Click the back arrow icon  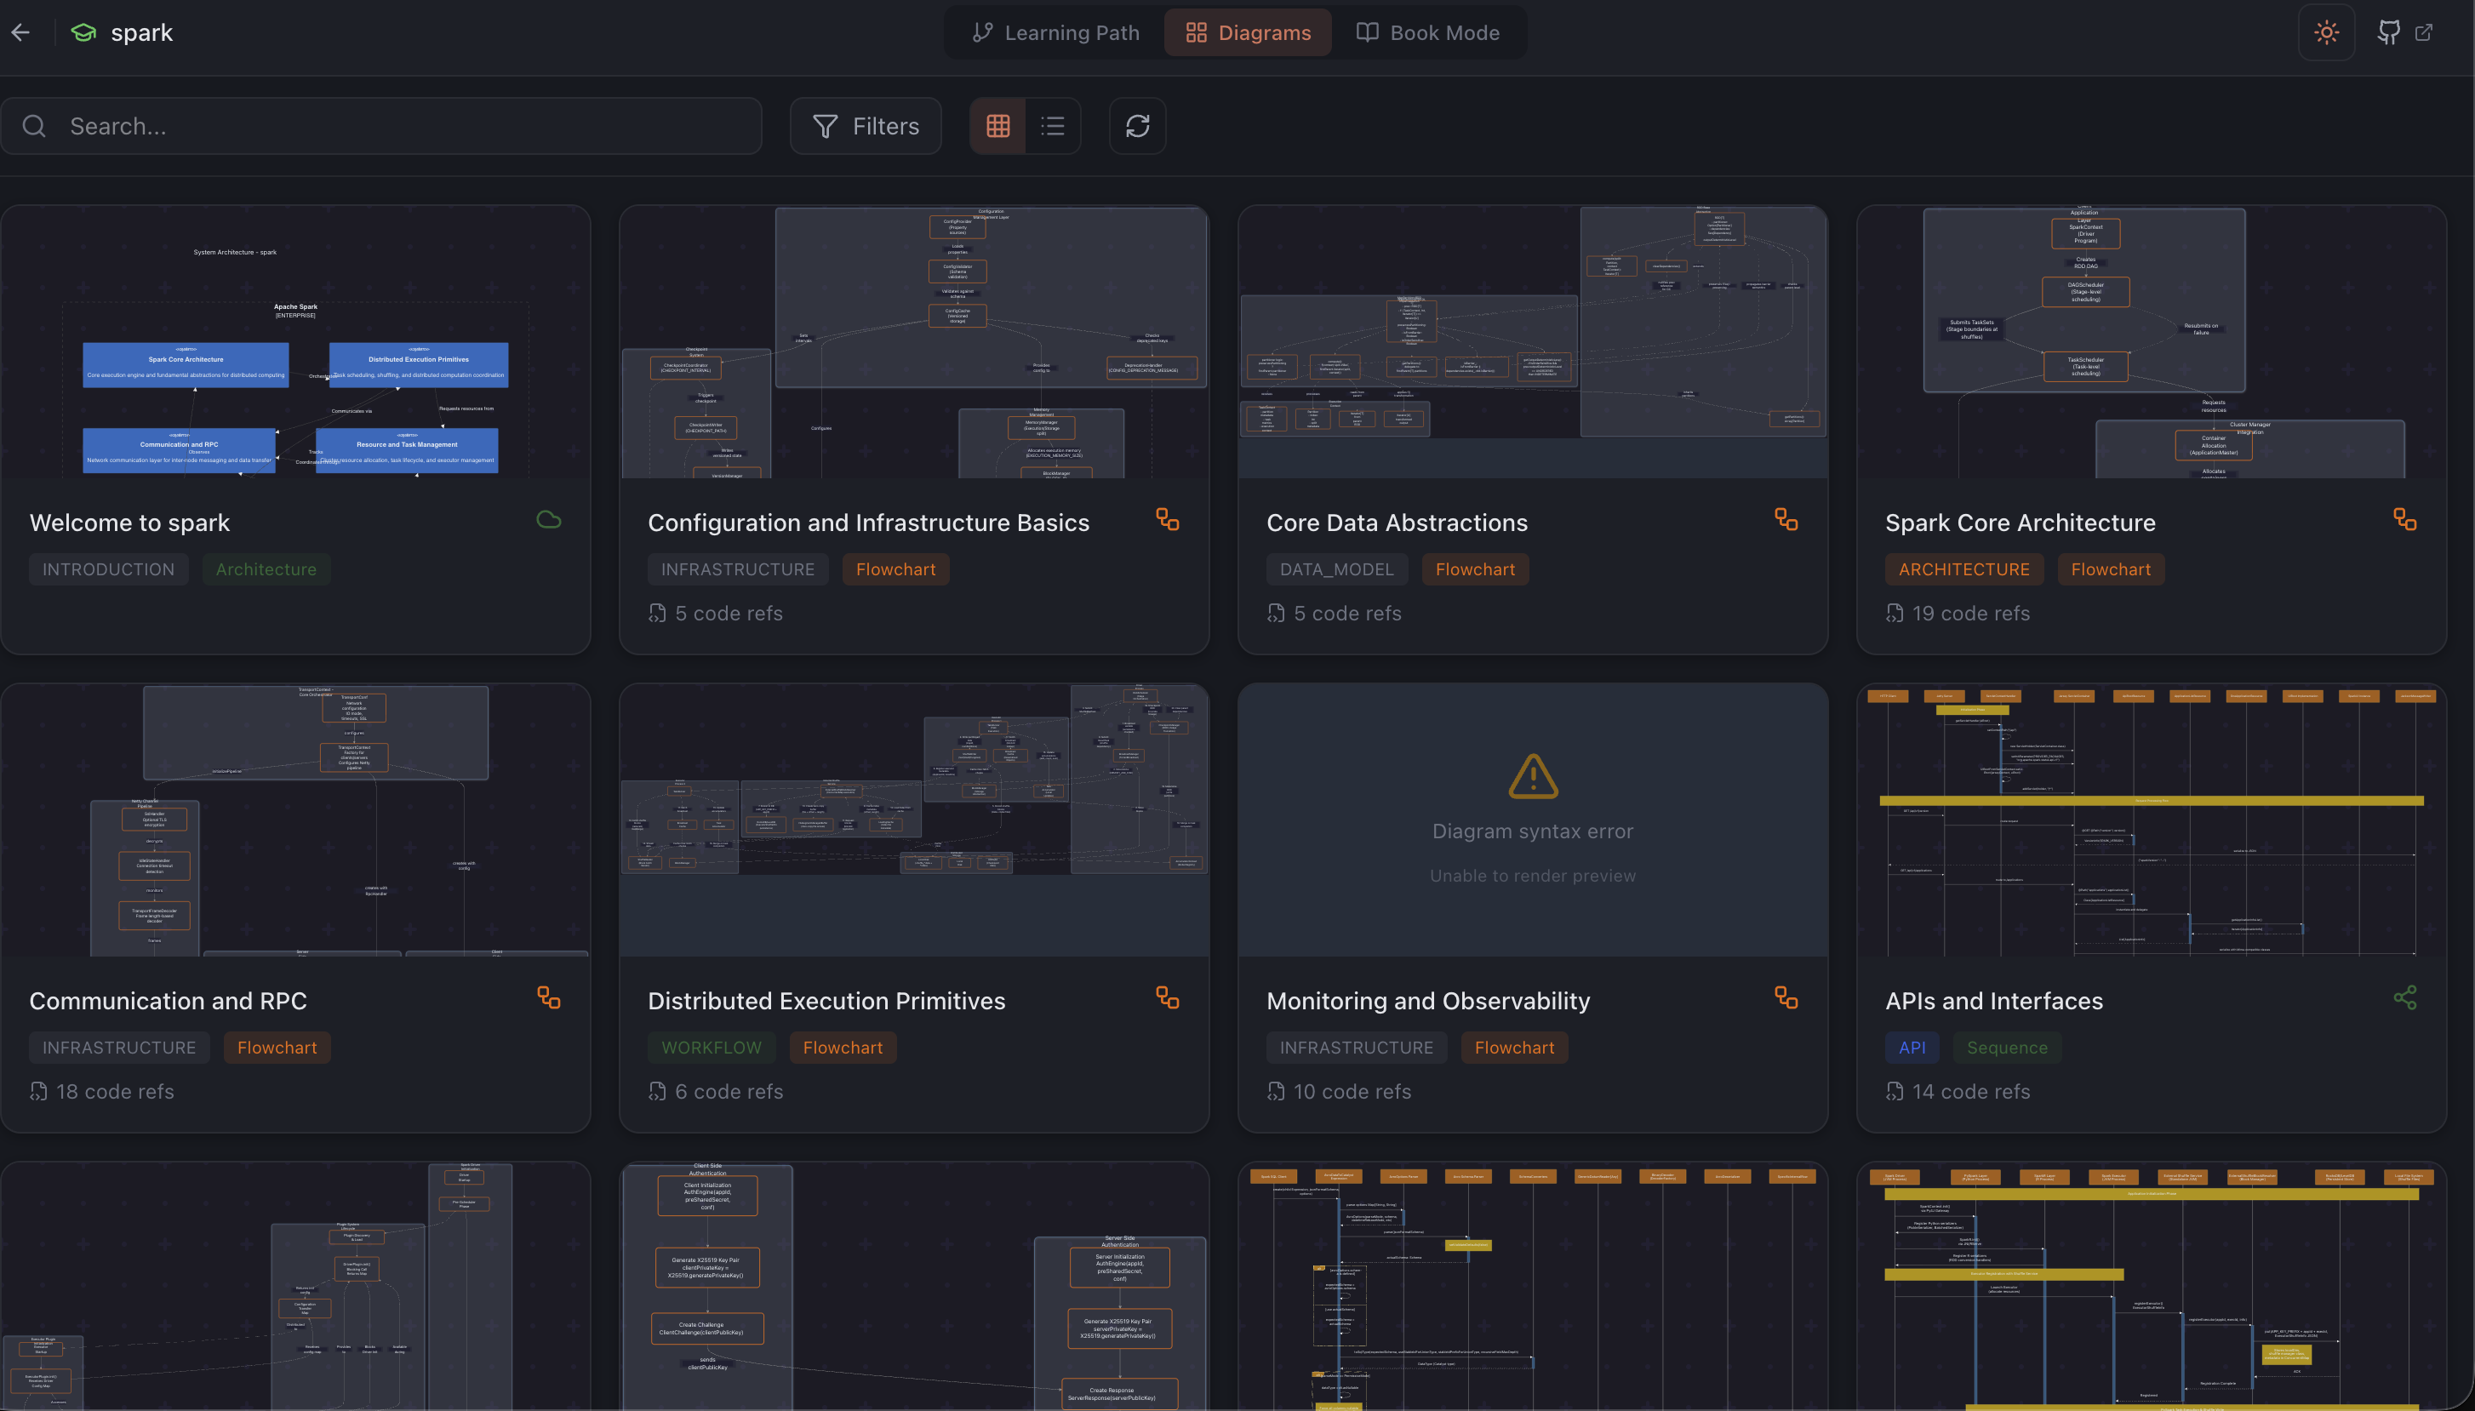click(21, 33)
